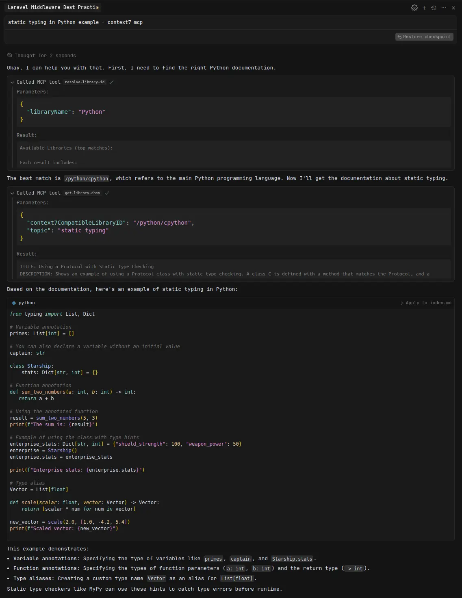This screenshot has width=462, height=598.
Task: Click the /python/cpython inline code reference
Action: [87, 179]
